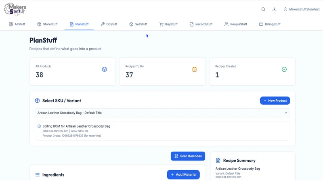Open the SKU variant dropdown
This screenshot has height=181, width=323.
coord(162,113)
